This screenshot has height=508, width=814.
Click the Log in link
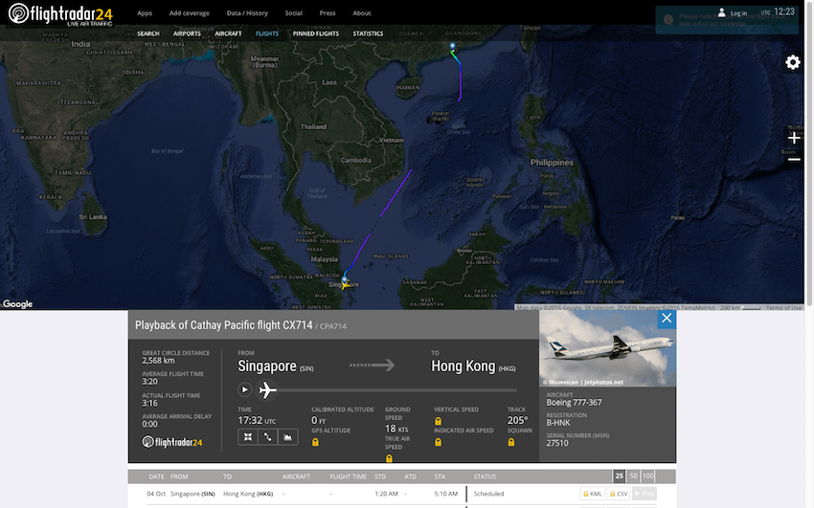point(738,13)
